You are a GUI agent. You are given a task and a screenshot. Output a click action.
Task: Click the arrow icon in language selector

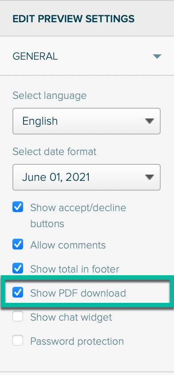(x=150, y=121)
